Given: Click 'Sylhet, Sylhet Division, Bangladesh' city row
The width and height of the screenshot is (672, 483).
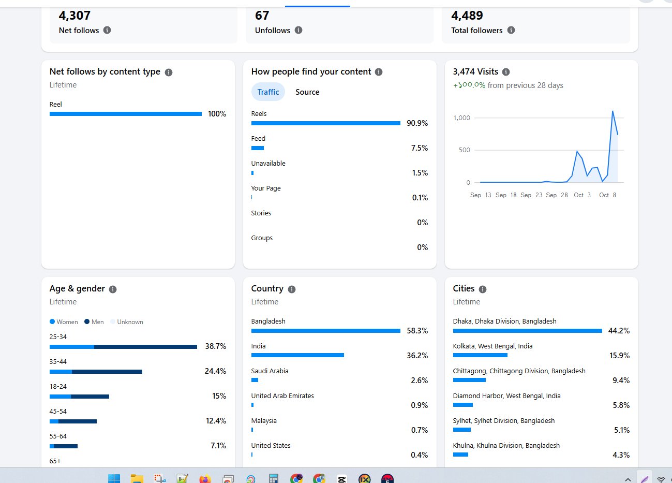Looking at the screenshot, I should point(541,425).
